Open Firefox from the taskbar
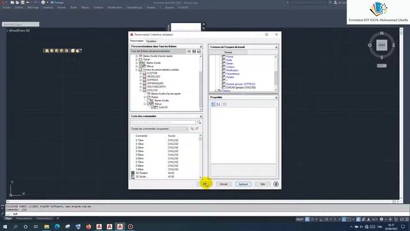Image resolution: width=410 pixels, height=231 pixels. [88, 227]
